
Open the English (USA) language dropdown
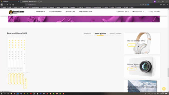138,11
